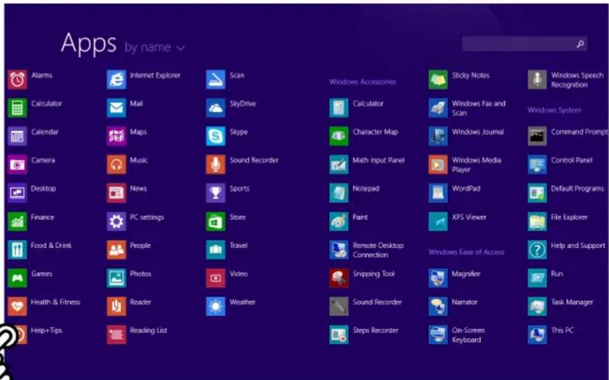Open Sticky Notes icon
The image size is (609, 380).
tap(438, 80)
